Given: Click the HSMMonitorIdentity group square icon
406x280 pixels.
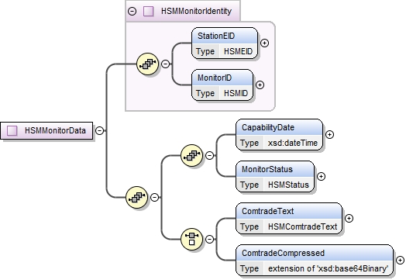Looking at the screenshot, I should tap(148, 11).
